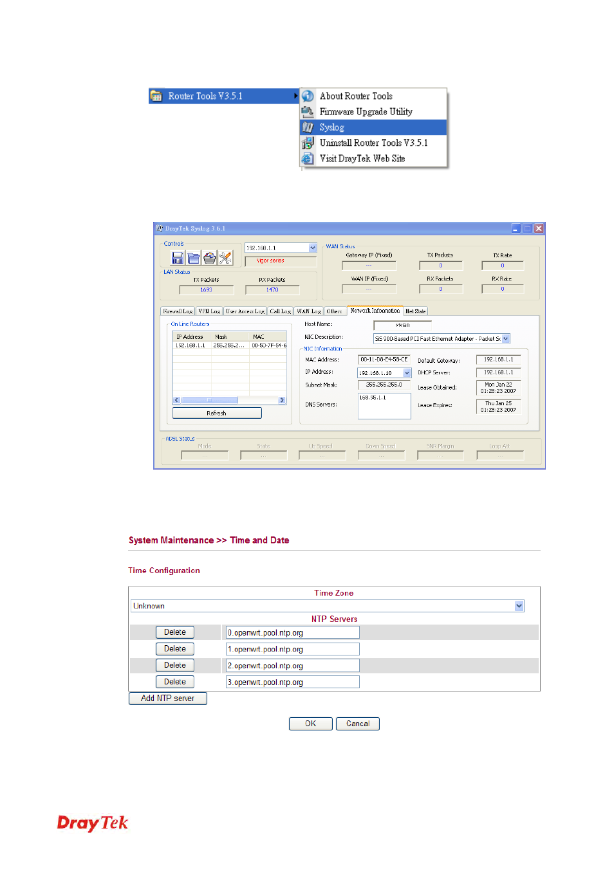
Task: Choose Uninstall Router Tools V3.5.1
Action: coord(373,143)
